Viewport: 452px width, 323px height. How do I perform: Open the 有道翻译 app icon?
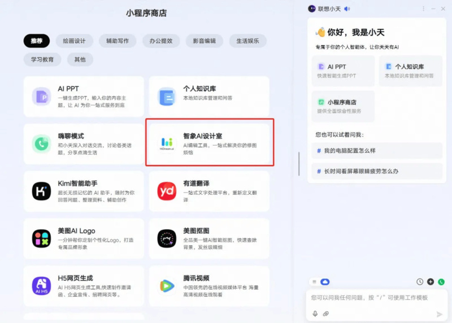pyautogui.click(x=167, y=191)
